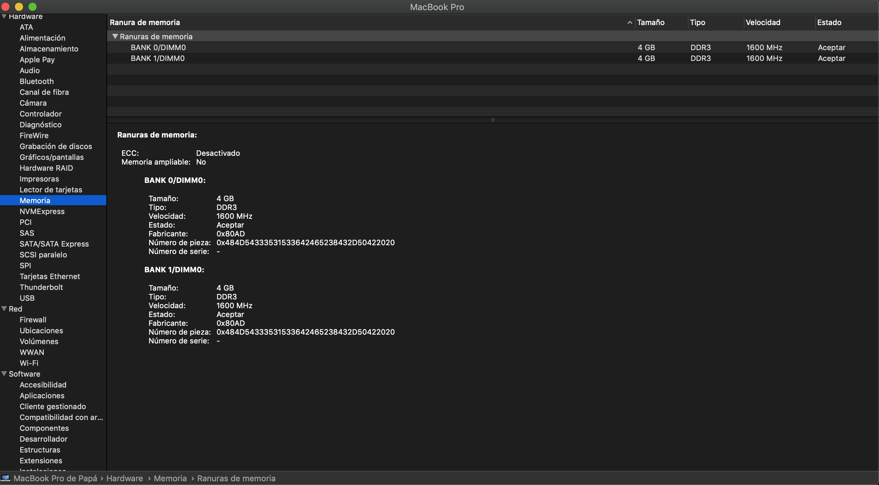Collapse the Hardware section triangle
879x485 pixels.
coord(4,16)
